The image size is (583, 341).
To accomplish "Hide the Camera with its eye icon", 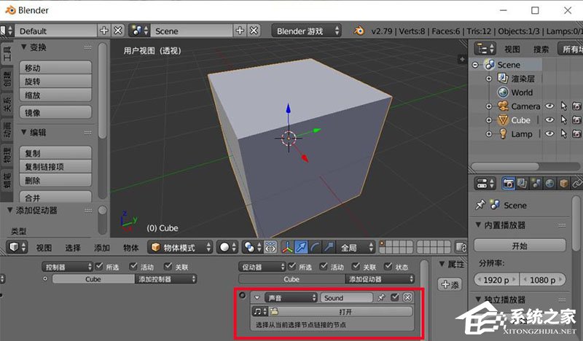I will tap(549, 106).
